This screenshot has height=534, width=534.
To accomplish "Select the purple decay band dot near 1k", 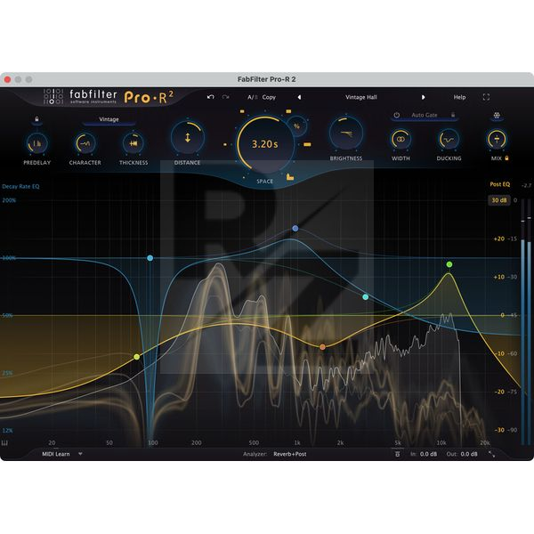I will click(295, 229).
